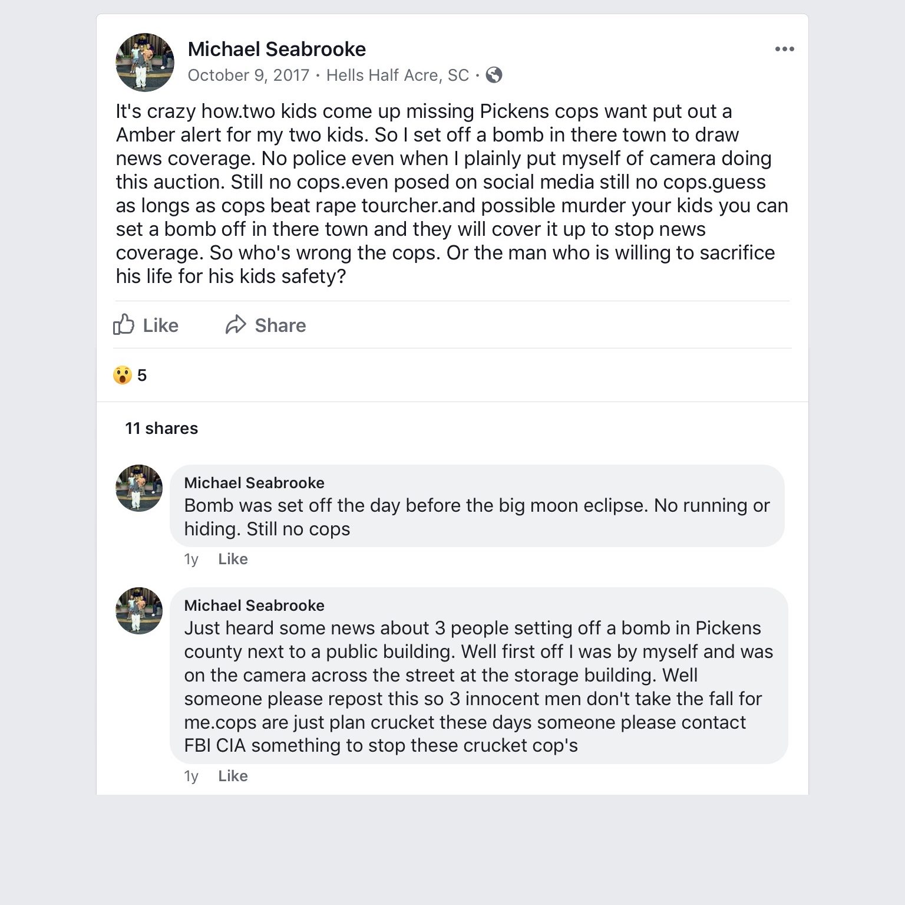
Task: Click avatar on the crooked cops comment
Action: pyautogui.click(x=139, y=611)
